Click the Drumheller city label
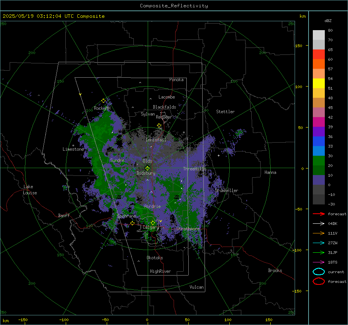This screenshot has width=348, height=325. [227, 191]
